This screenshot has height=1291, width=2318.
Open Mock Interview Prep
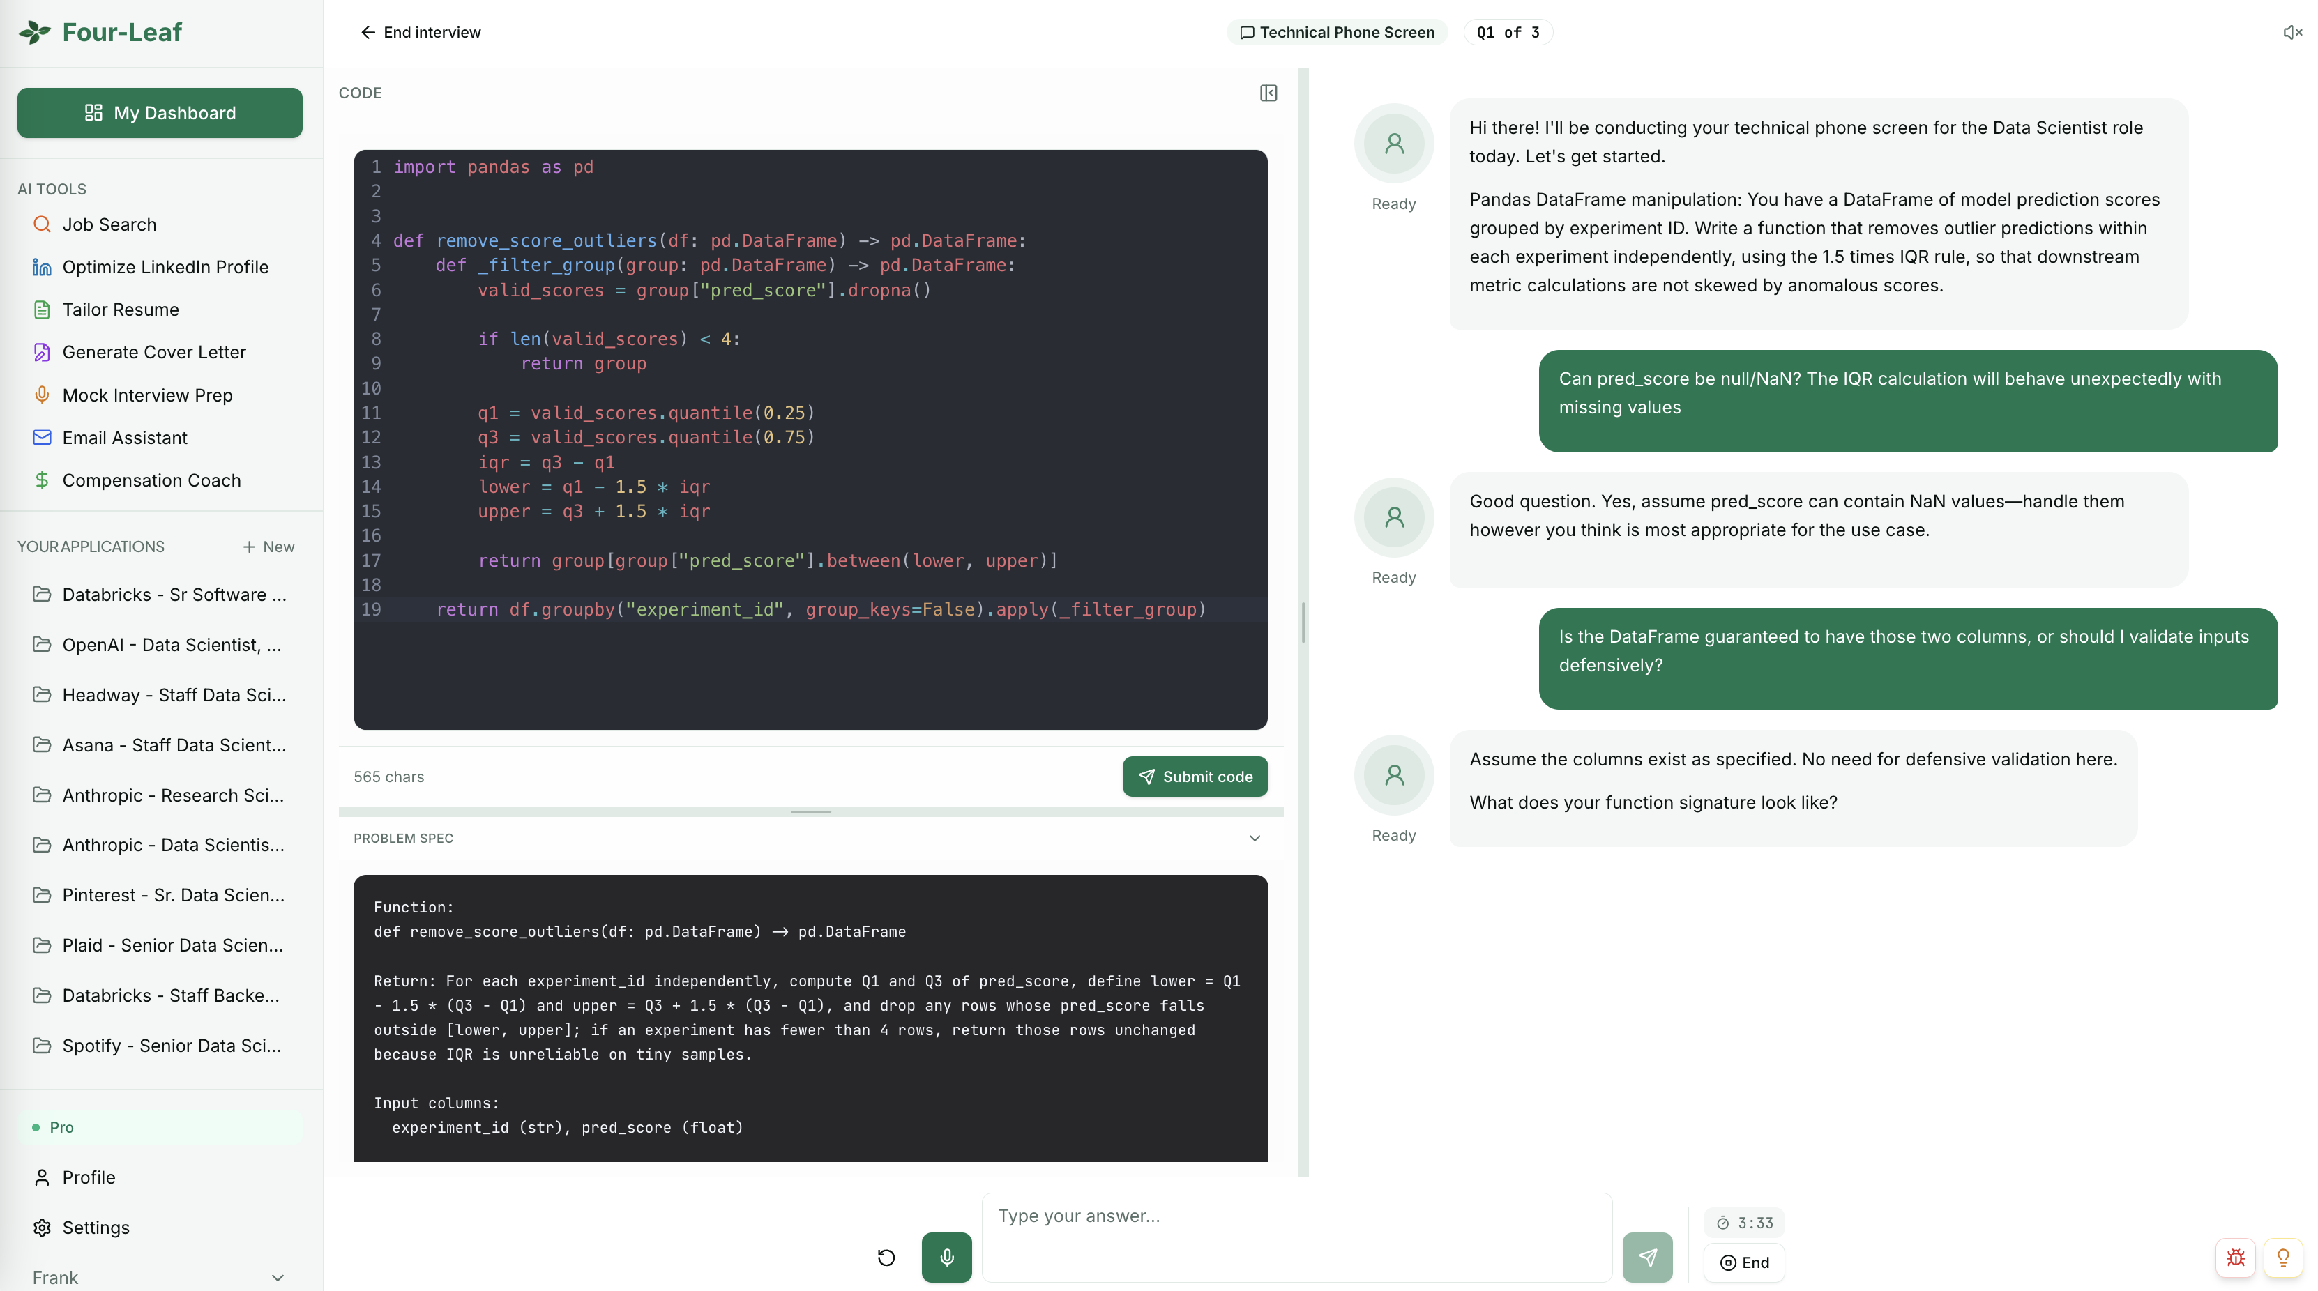coord(146,395)
